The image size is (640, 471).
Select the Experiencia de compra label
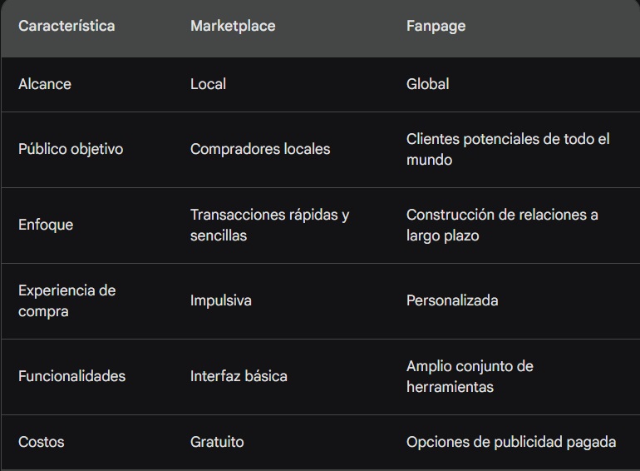pyautogui.click(x=67, y=300)
